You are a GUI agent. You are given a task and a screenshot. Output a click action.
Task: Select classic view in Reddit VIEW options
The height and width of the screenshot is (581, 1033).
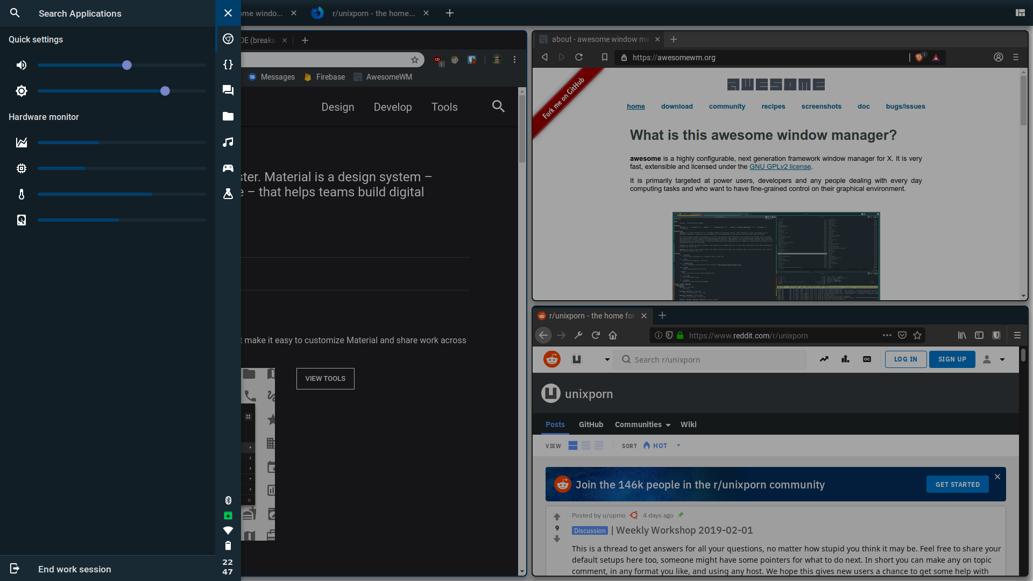pos(586,445)
